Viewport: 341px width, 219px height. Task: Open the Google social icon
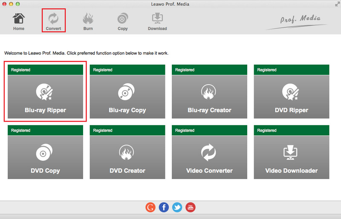(150, 207)
